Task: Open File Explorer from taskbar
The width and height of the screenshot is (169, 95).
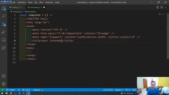Action: (x=7, y=93)
